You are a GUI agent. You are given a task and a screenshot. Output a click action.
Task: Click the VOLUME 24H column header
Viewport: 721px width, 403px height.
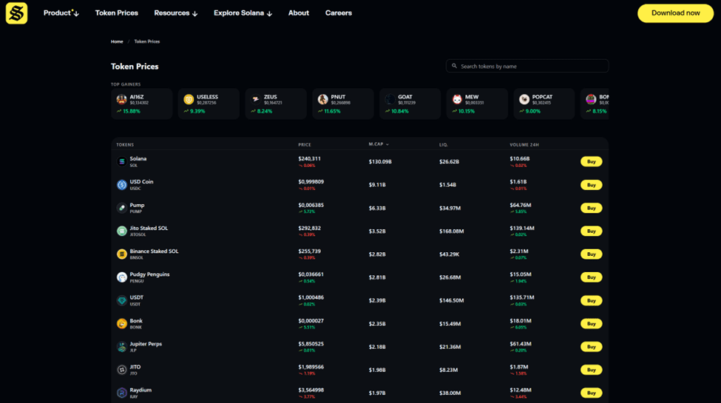tap(524, 144)
